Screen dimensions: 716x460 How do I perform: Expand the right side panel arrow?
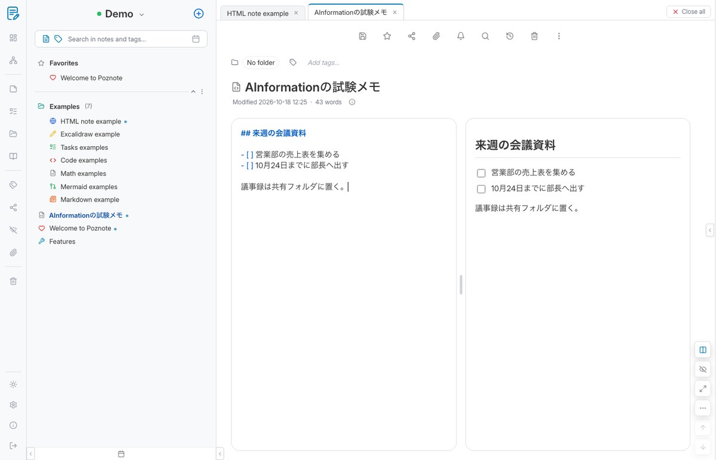click(x=710, y=230)
